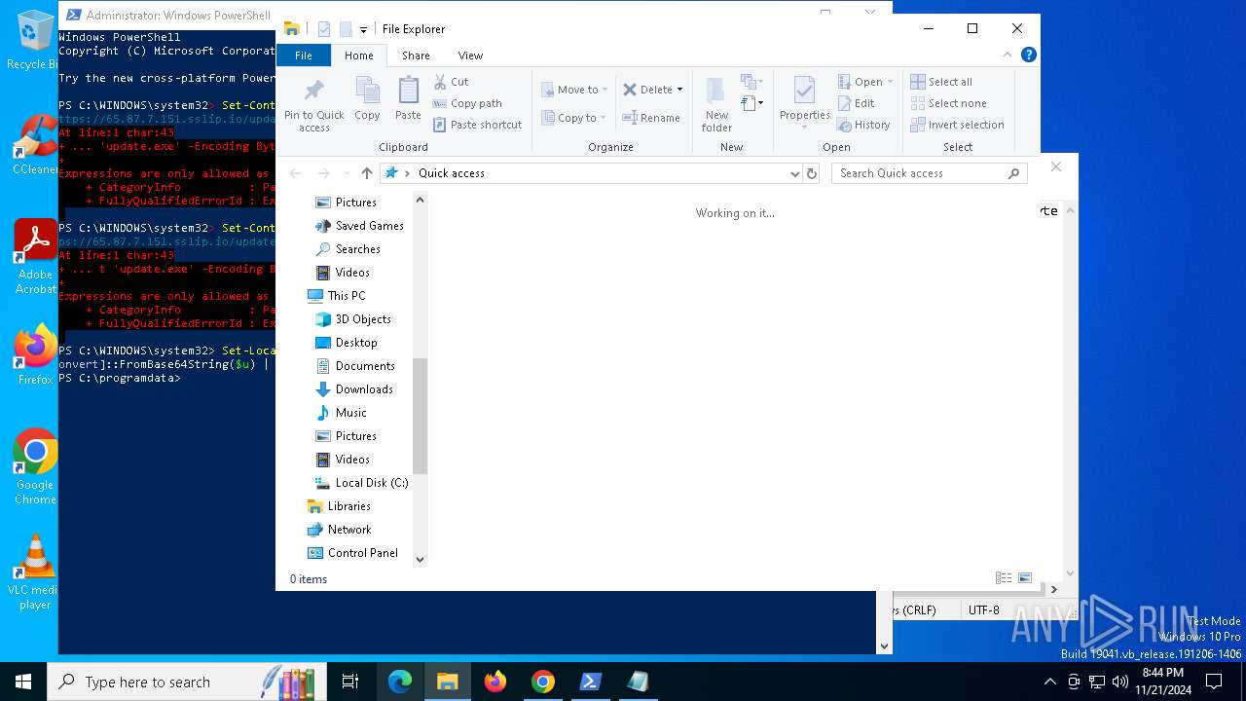Click Copy path in Clipboard group
Image resolution: width=1246 pixels, height=701 pixels.
[467, 103]
